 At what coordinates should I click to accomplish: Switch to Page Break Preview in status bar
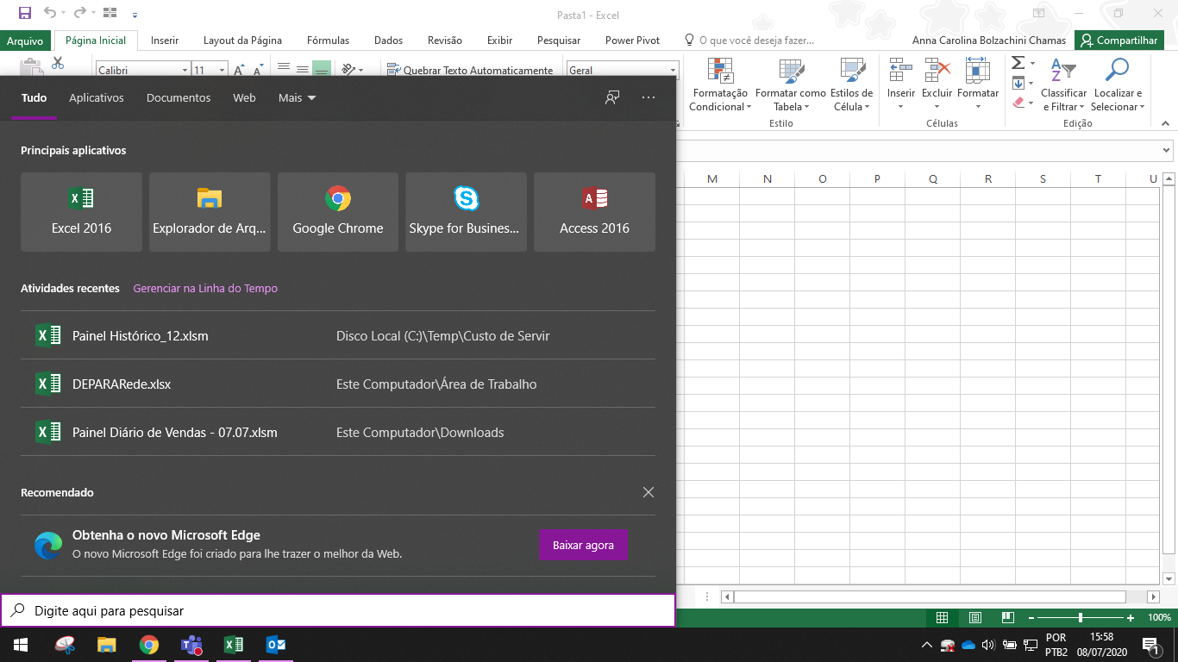tap(1007, 617)
